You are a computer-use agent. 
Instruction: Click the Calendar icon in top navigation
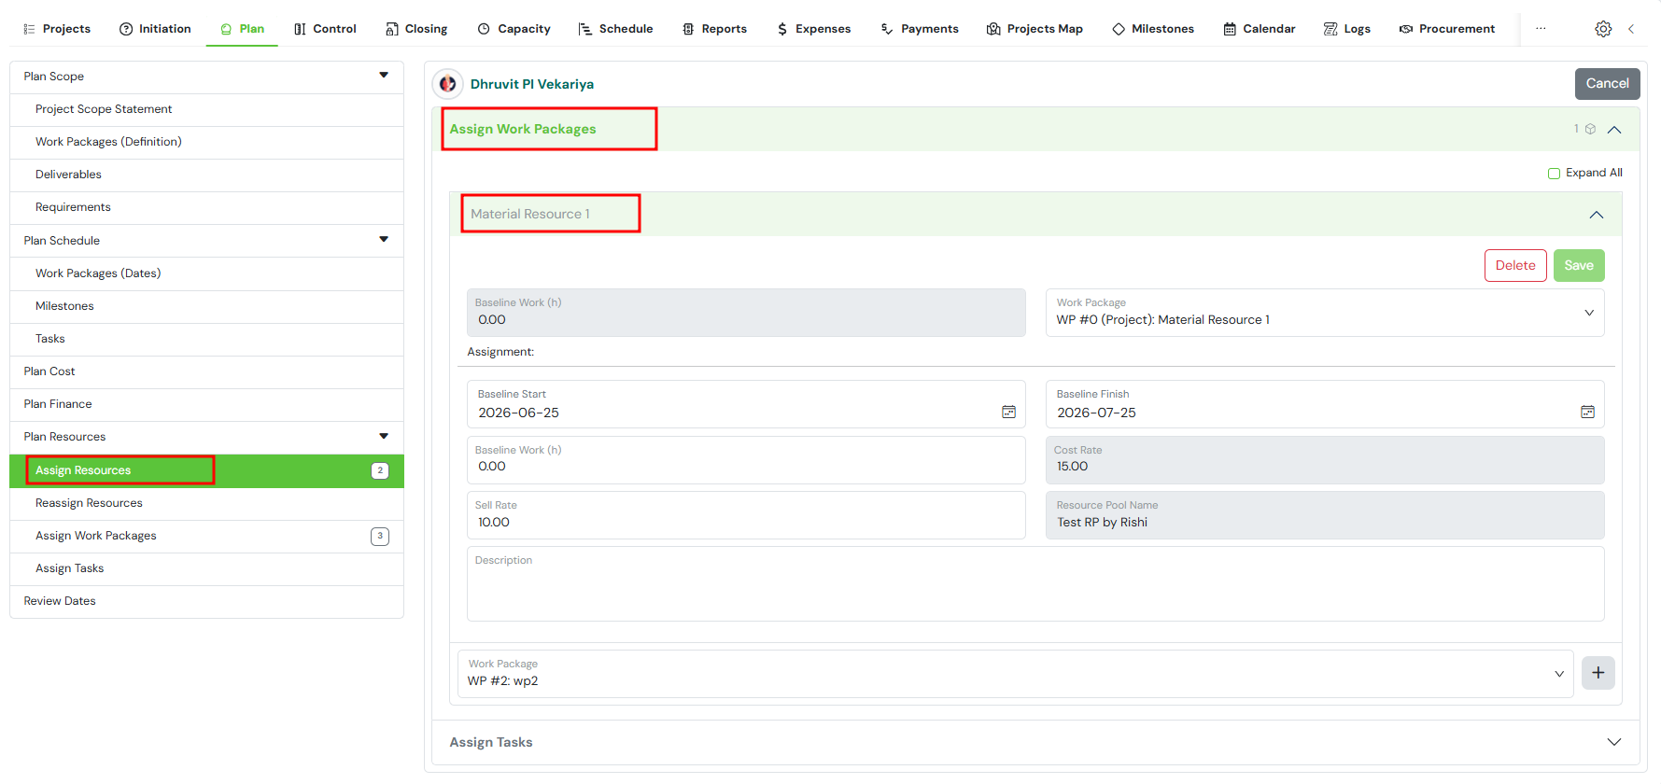coord(1230,29)
